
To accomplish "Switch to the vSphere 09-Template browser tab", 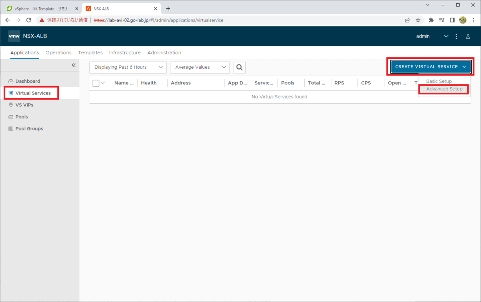I will [x=41, y=8].
